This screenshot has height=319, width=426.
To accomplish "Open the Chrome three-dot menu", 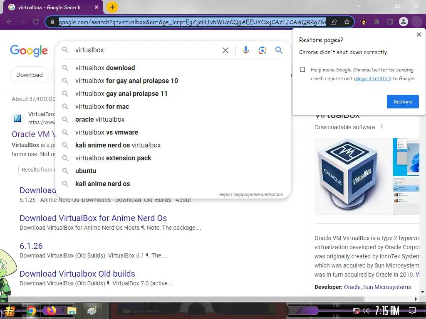I will [x=416, y=22].
